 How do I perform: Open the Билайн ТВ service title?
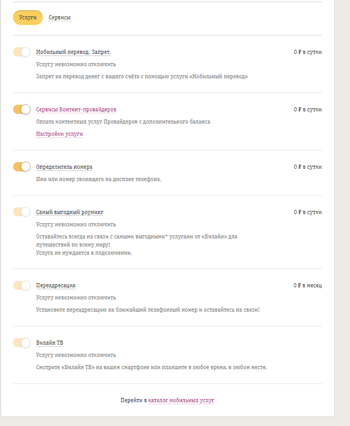click(x=50, y=343)
